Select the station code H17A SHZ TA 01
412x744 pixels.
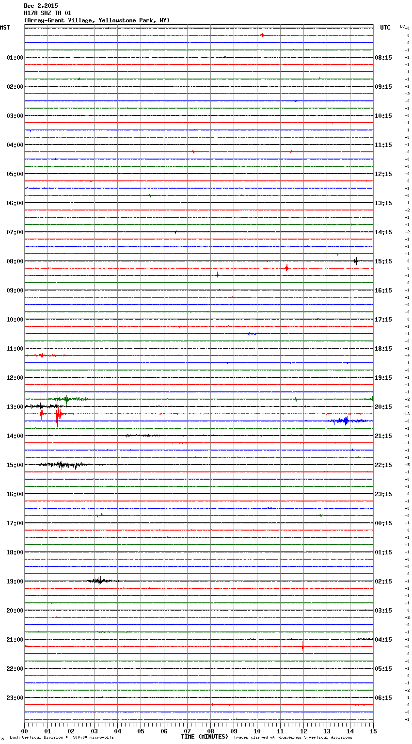48,13
